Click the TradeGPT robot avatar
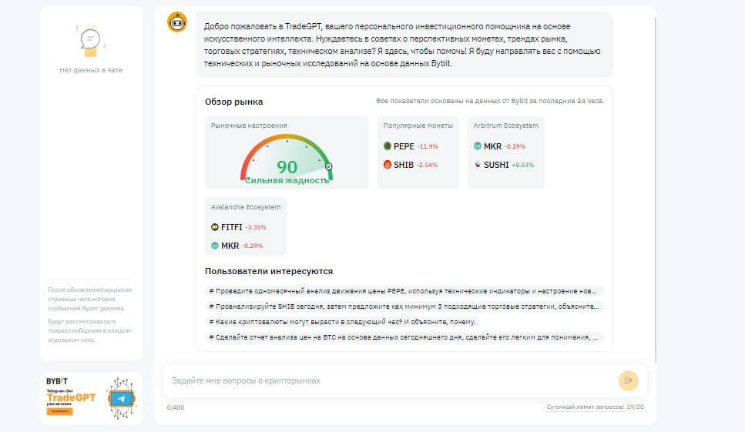This screenshot has height=432, width=745. coord(177,22)
